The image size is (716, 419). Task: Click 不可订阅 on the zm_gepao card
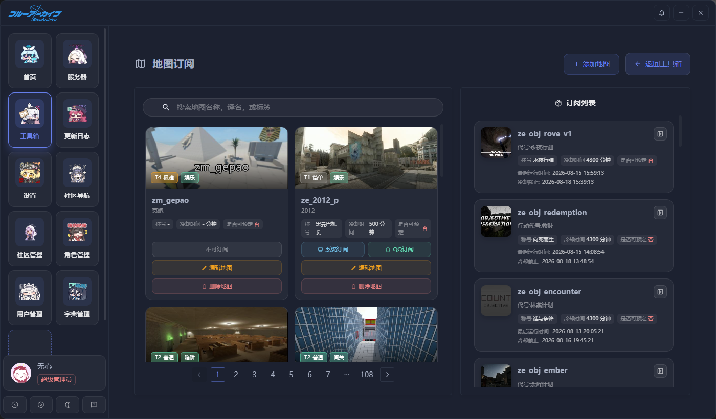[217, 249]
